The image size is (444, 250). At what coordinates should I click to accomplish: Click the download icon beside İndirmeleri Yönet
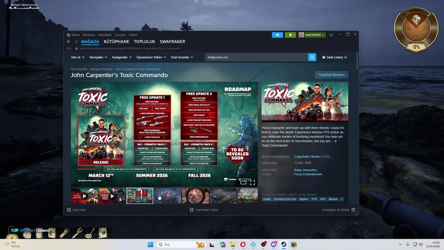tap(191, 210)
